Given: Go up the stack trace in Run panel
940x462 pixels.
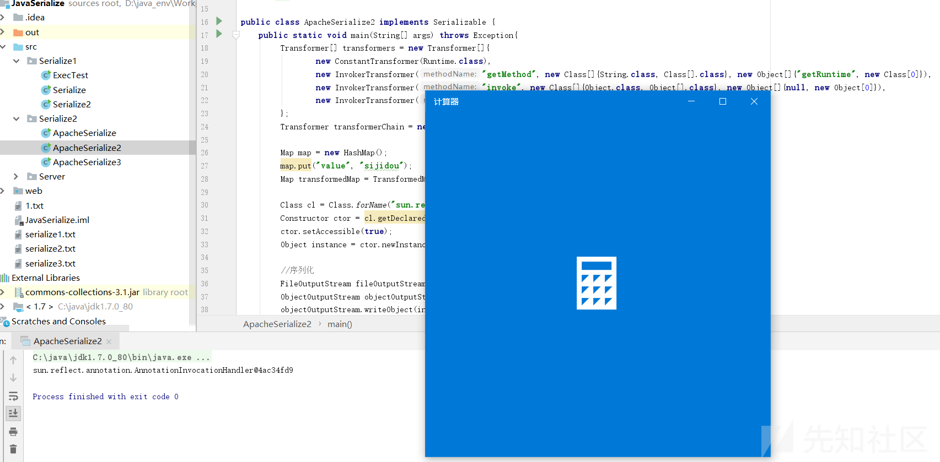Looking at the screenshot, I should (x=13, y=360).
